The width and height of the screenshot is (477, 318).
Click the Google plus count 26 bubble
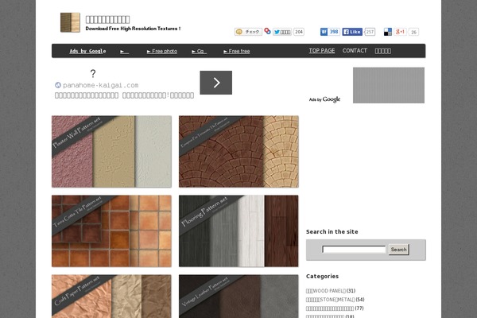(x=413, y=32)
